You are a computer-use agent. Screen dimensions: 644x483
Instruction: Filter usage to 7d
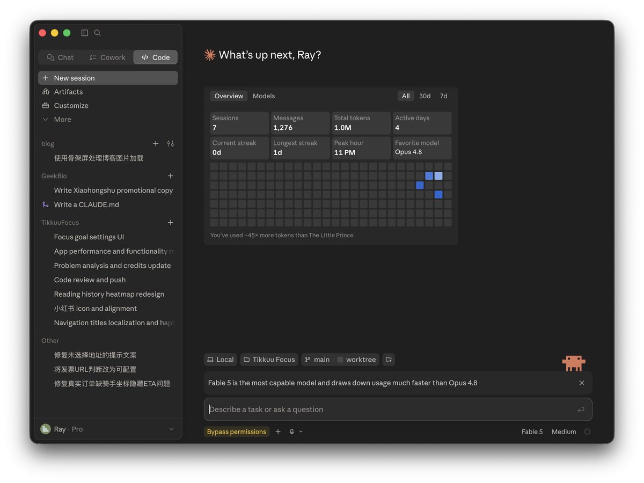click(x=444, y=96)
